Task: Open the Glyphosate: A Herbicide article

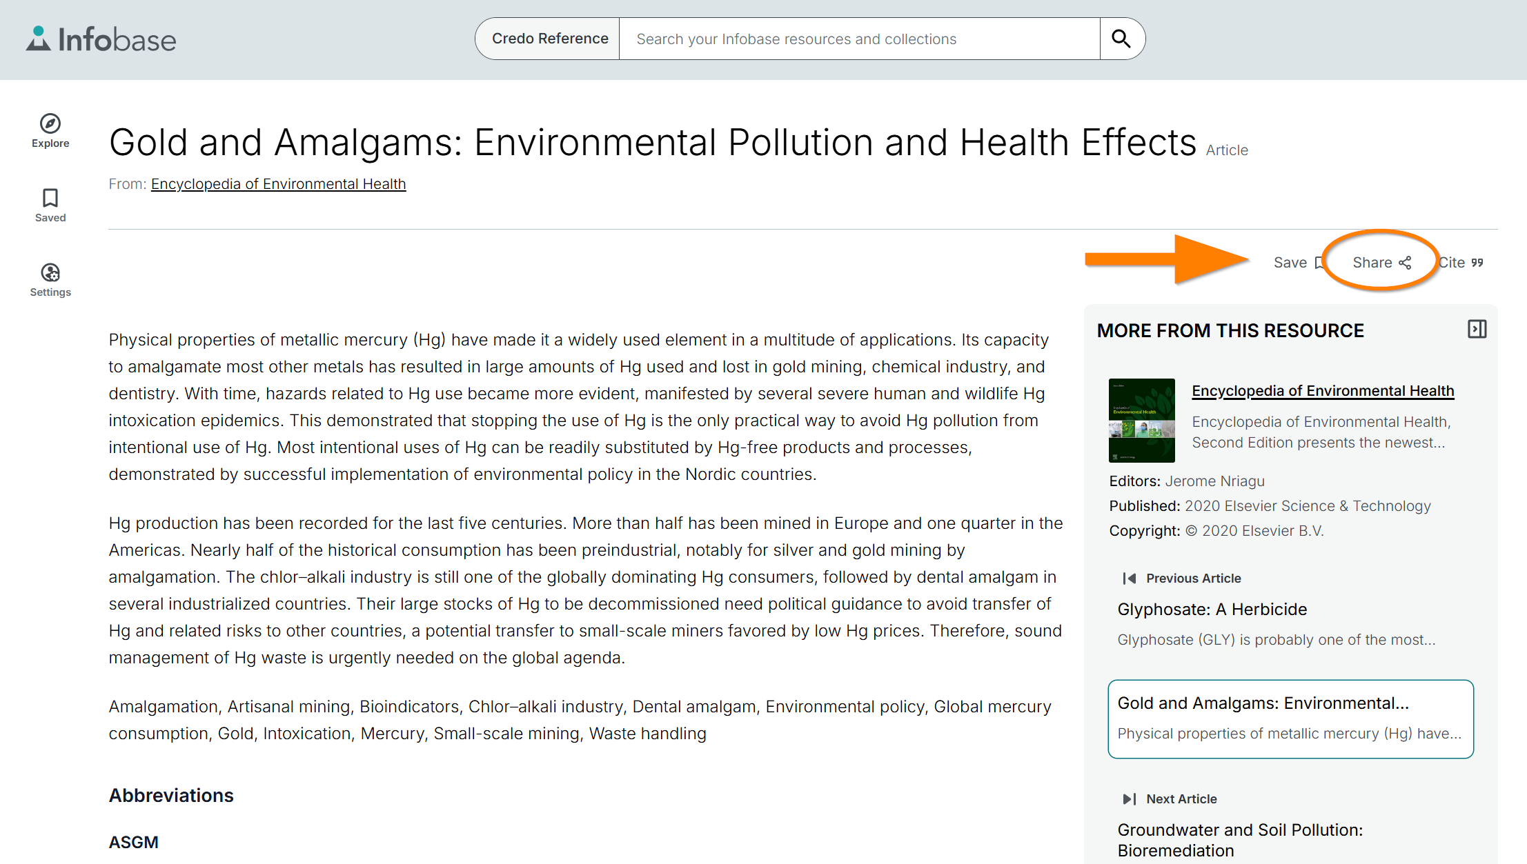Action: [1212, 610]
